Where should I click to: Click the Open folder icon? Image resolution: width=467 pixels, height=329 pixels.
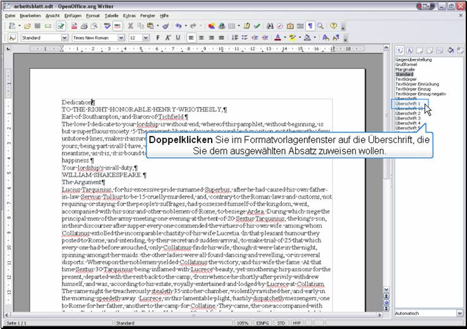click(x=28, y=26)
